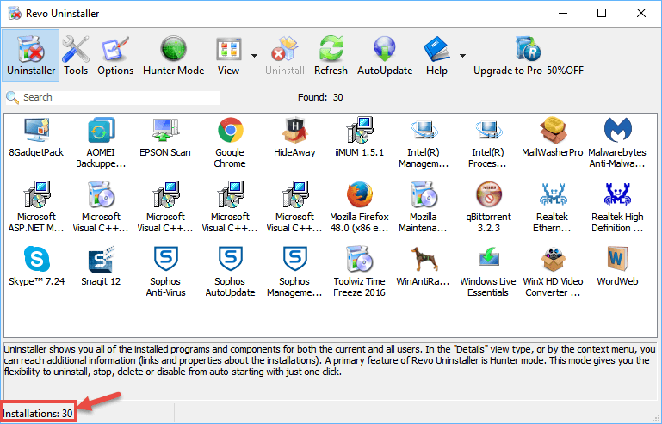Minimize the Revo Uninstaller window
The width and height of the screenshot is (662, 424).
[563, 13]
